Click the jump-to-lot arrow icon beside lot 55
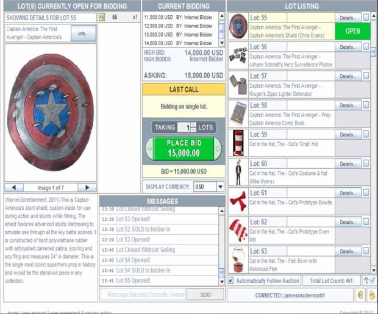 (x=102, y=18)
